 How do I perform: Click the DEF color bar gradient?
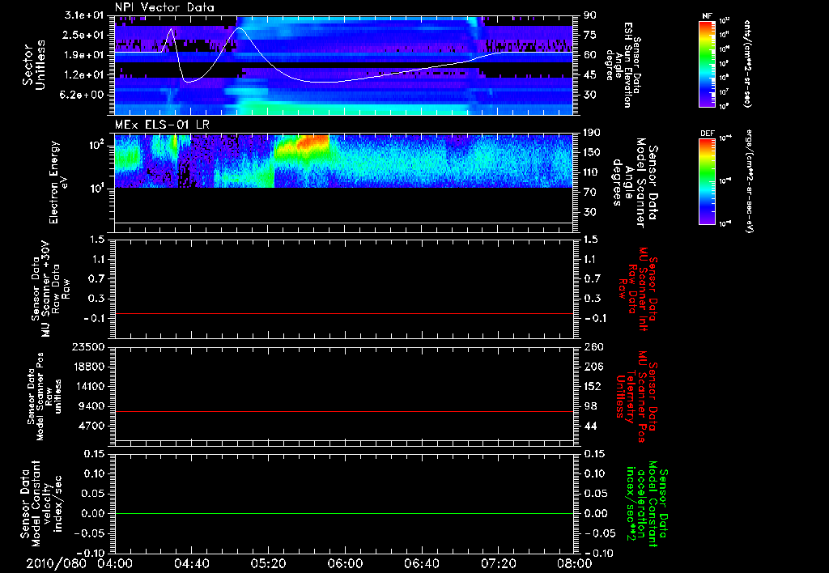click(x=707, y=181)
